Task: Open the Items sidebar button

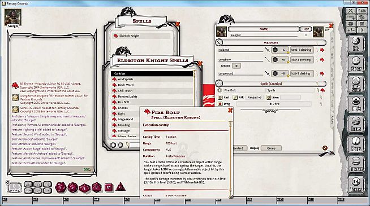Action: pyautogui.click(x=356, y=124)
